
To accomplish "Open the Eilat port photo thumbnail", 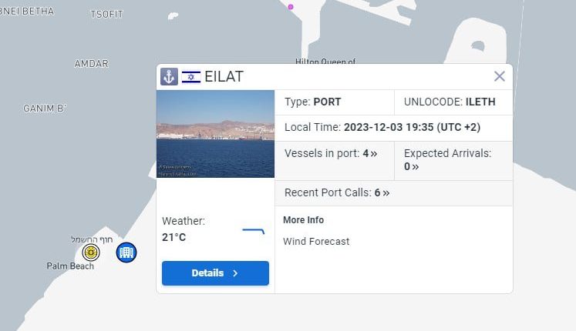I will 215,134.
